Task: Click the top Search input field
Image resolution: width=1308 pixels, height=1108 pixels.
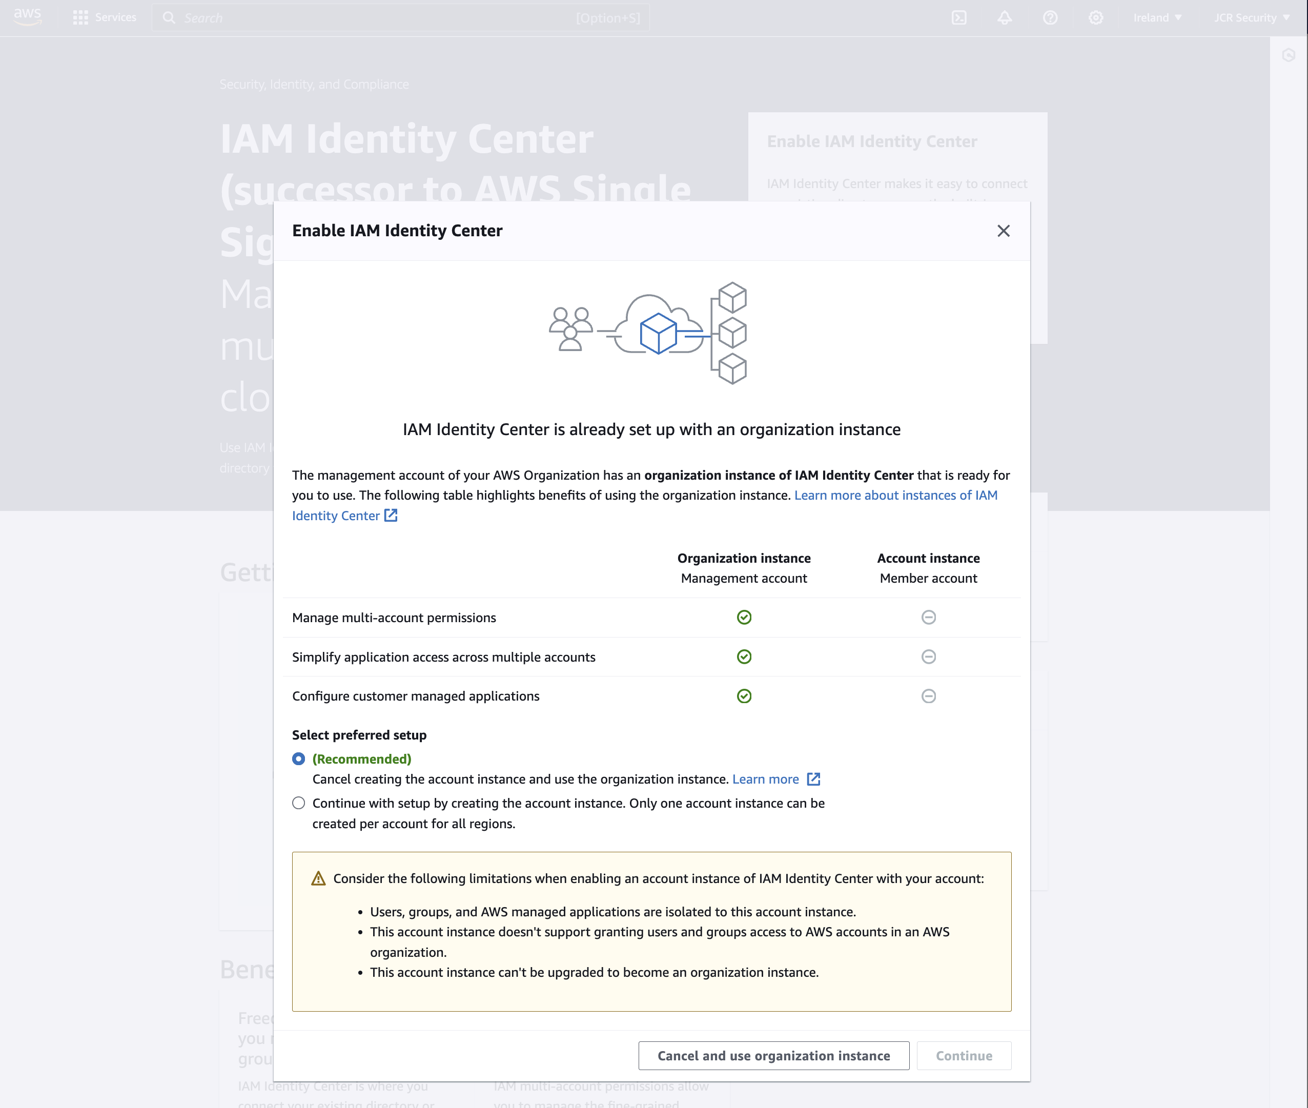Action: (377, 17)
